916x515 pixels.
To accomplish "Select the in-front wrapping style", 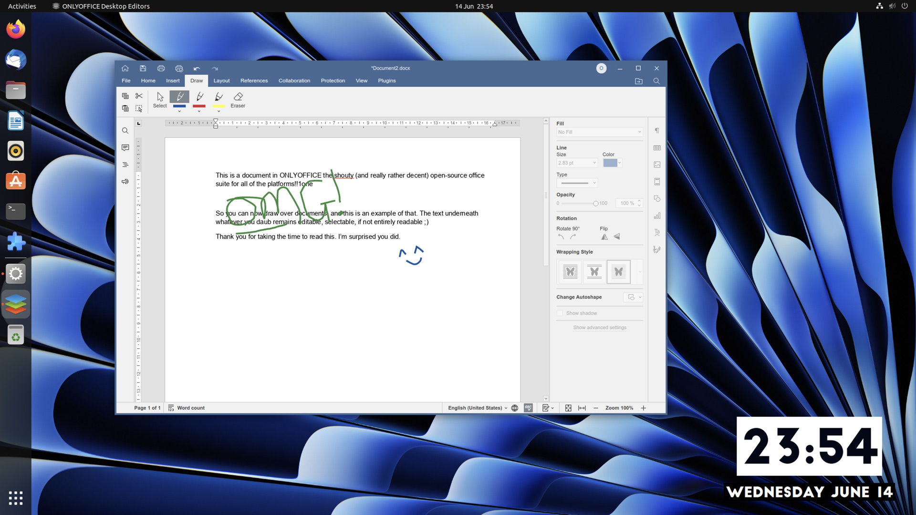I will pos(618,272).
